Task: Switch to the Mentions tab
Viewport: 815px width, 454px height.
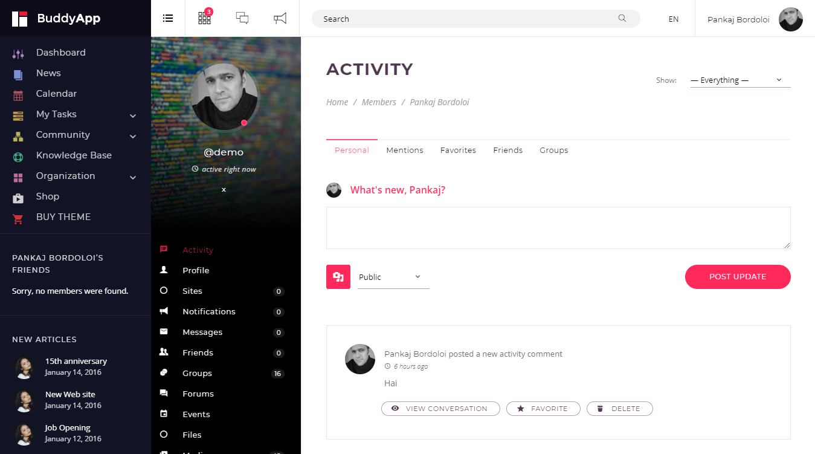Action: click(x=405, y=151)
